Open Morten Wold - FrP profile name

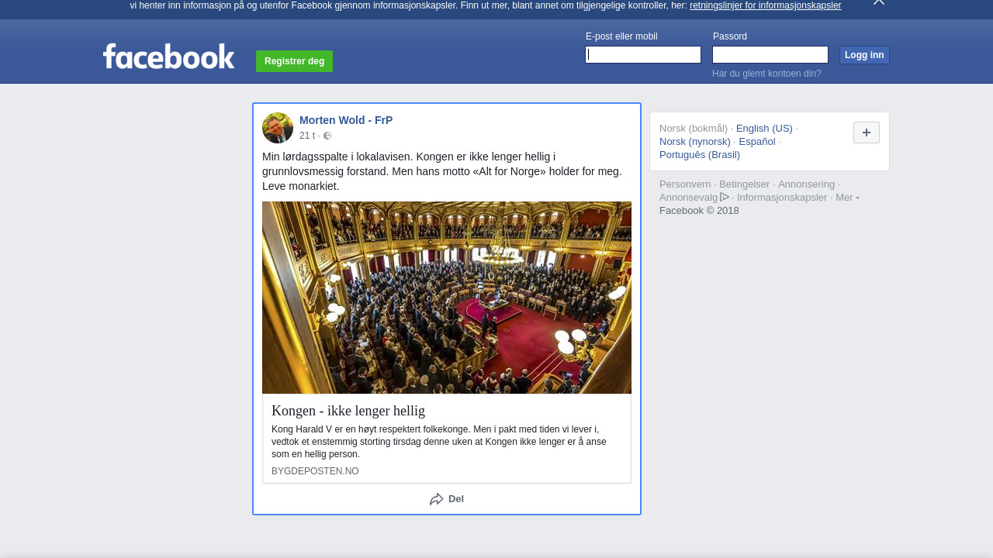click(346, 120)
